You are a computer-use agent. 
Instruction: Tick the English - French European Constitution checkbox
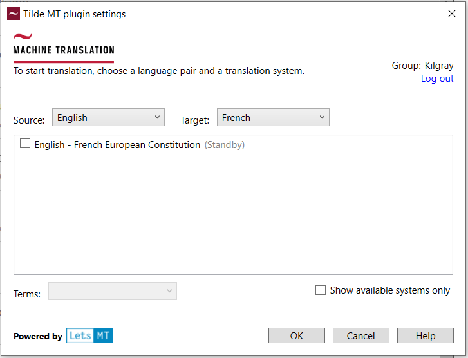(x=25, y=144)
